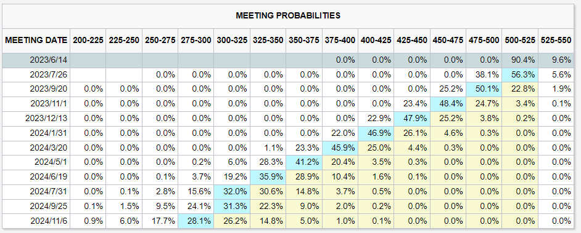This screenshot has height=233, width=581.
Task: Click the 28.1% cell for 2024/11/6
Action: [196, 221]
